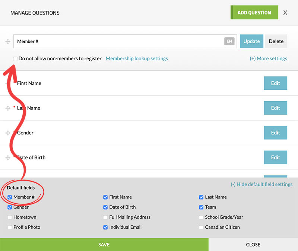Click drag handle icon beside Gender row
298x251 pixels.
pyautogui.click(x=8, y=133)
